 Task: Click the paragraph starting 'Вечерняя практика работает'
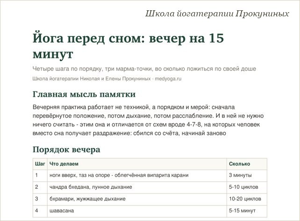click(x=148, y=120)
